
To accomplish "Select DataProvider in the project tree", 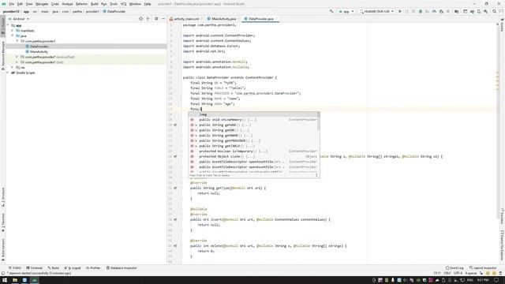I will coord(39,47).
